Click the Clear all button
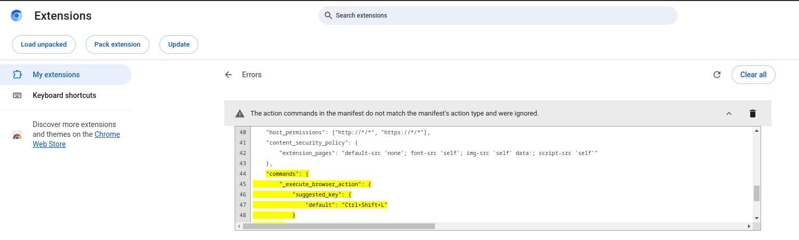The image size is (799, 240). (753, 75)
